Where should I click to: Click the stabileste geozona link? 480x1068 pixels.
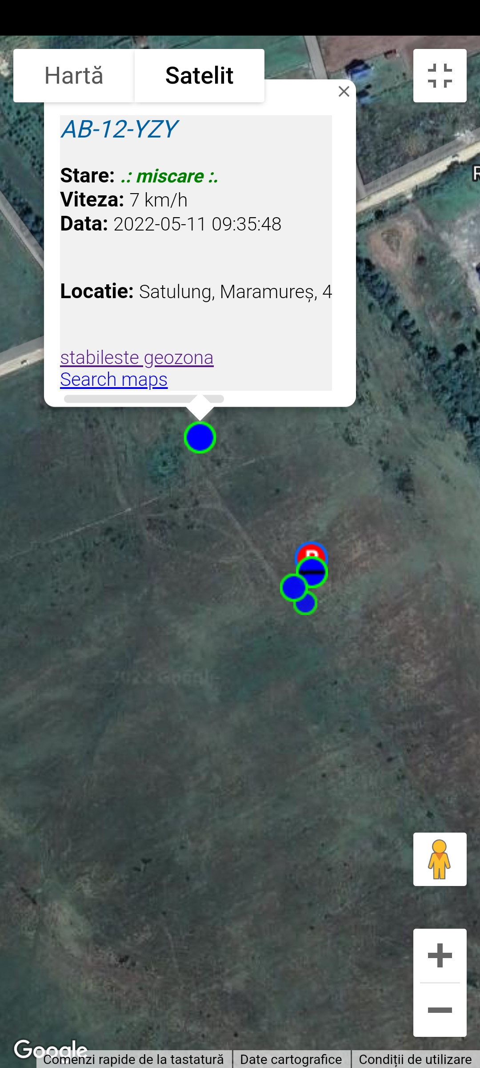tap(137, 358)
